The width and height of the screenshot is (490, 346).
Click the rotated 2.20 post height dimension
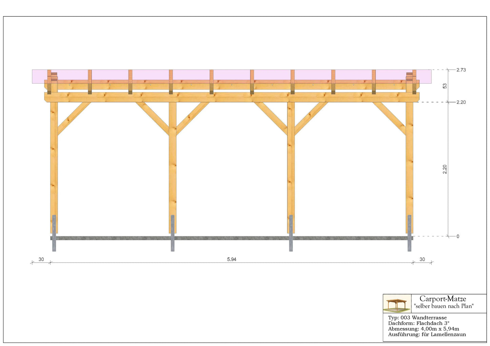[x=445, y=169]
